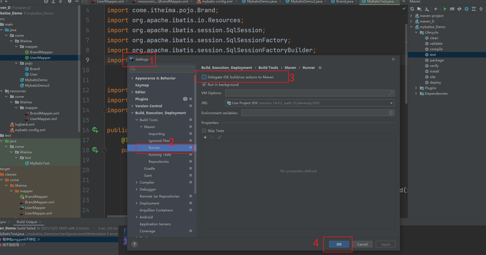Viewport: 486px width, 255px height.
Task: Download sources and documentation in Maven panel
Action: click(427, 9)
